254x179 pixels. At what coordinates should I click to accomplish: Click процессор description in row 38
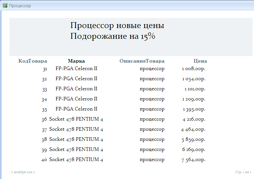pyautogui.click(x=152, y=140)
